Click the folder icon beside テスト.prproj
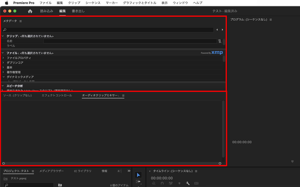Screen dimensions: 300x187 coord(5,179)
